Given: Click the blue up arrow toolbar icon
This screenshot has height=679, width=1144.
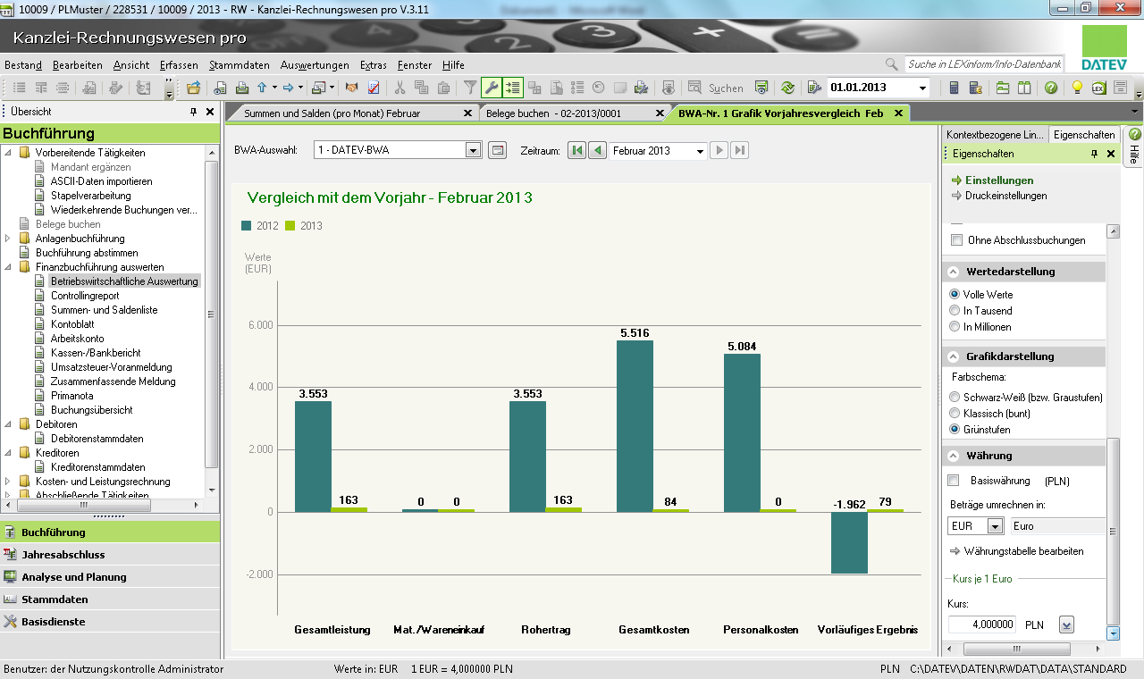Looking at the screenshot, I should tap(262, 88).
